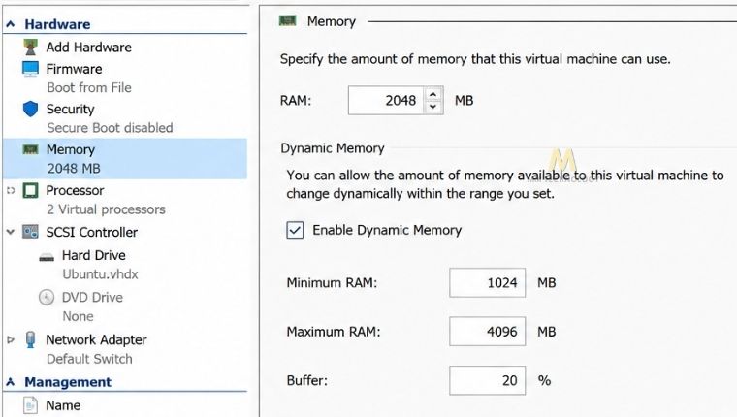Select the SCSI Controller icon
This screenshot has width=737, height=417.
pyautogui.click(x=31, y=232)
